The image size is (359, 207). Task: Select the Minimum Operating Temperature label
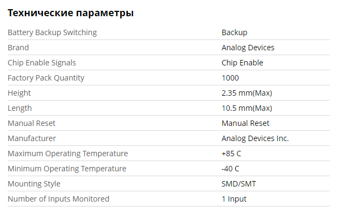[67, 169]
